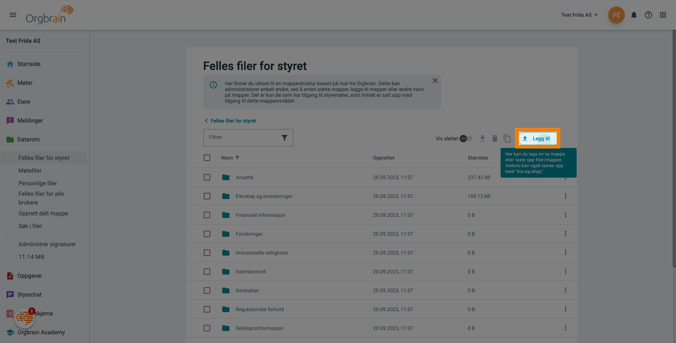Image resolution: width=676 pixels, height=343 pixels.
Task: Check the Forsikringer checkbox
Action: click(x=207, y=234)
